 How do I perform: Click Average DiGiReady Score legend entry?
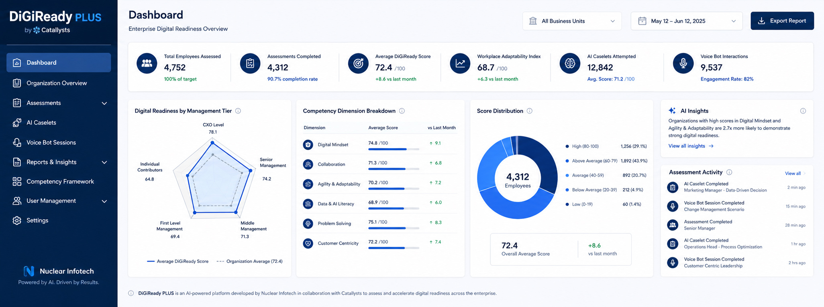[178, 261]
